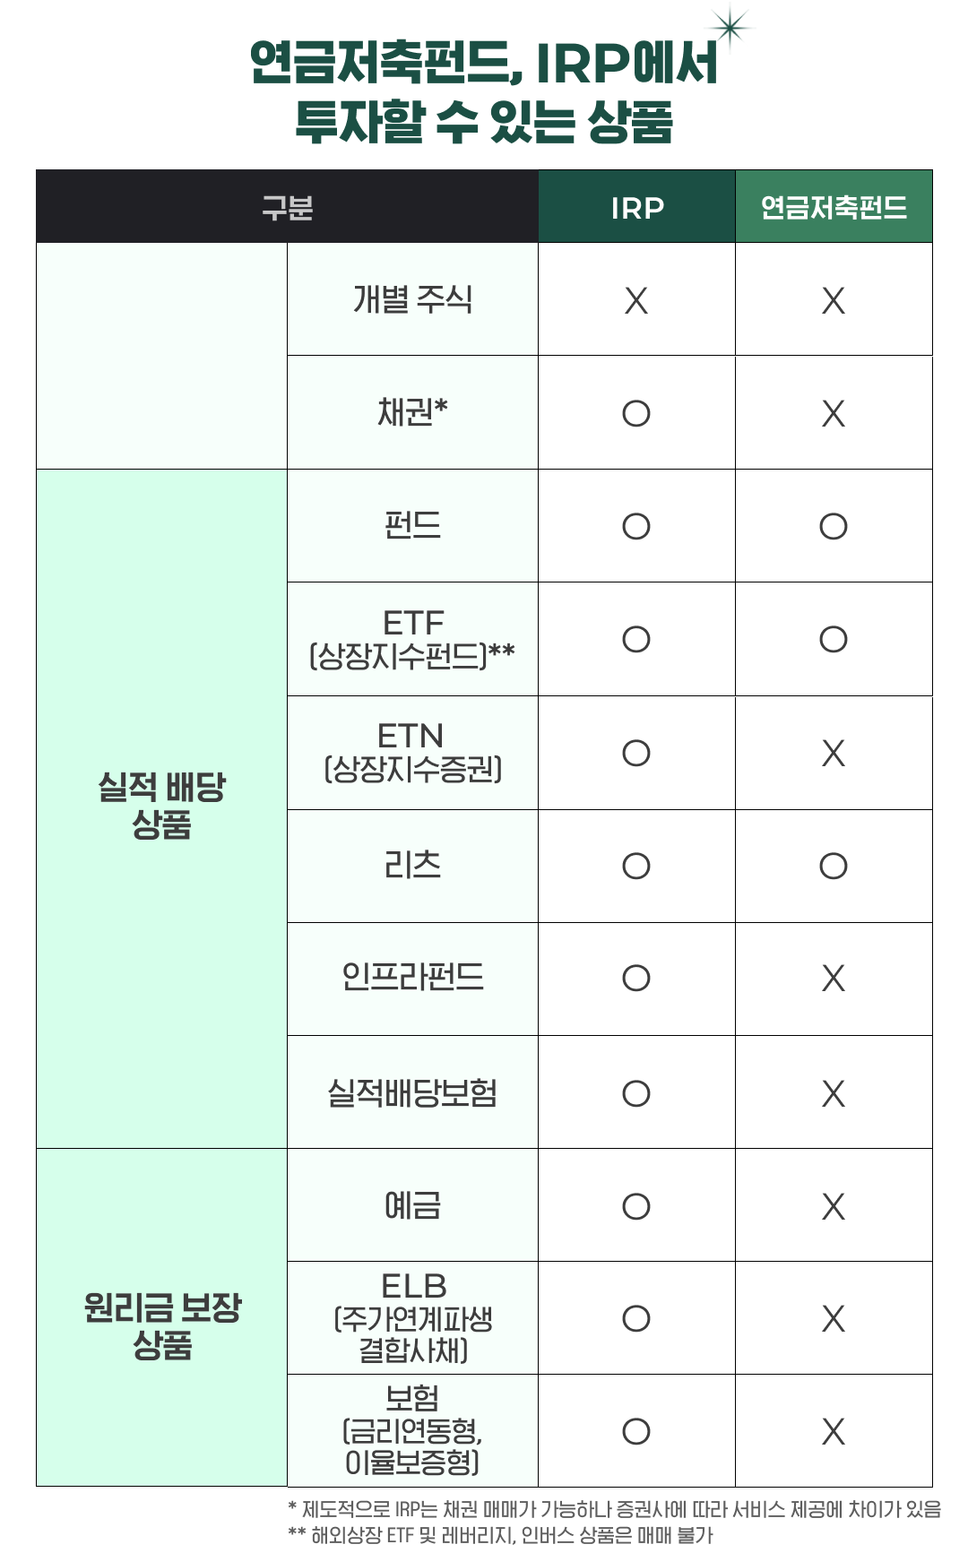Click the 실적 배당 상품 category cell
The image size is (968, 1553).
(161, 806)
